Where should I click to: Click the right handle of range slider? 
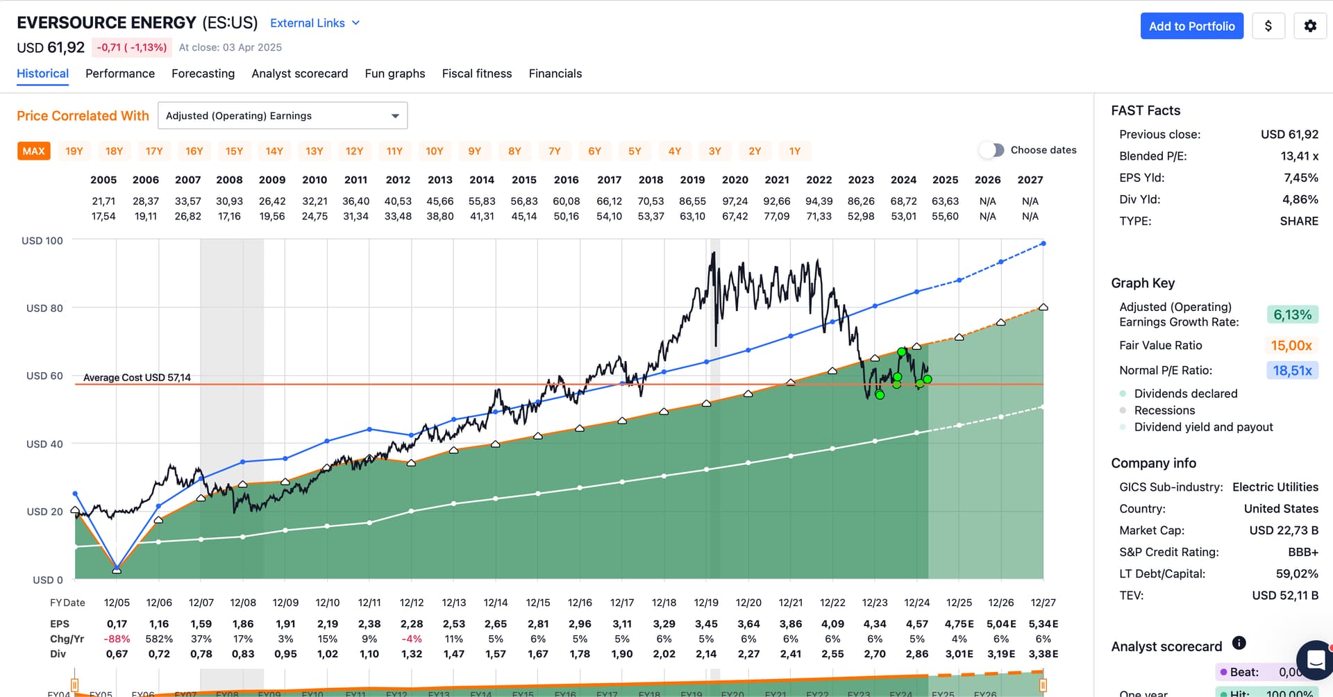point(1043,685)
